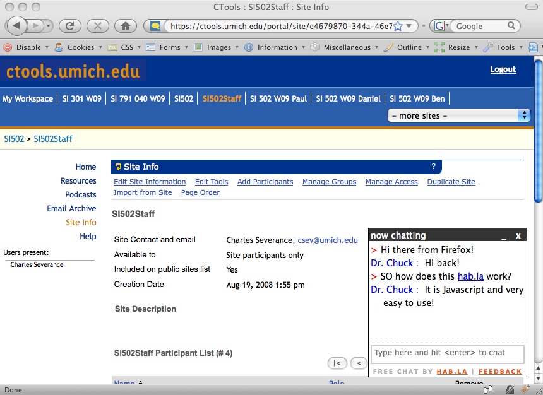The width and height of the screenshot is (543, 395).
Task: Click csev@umich.edu email link
Action: (x=328, y=240)
